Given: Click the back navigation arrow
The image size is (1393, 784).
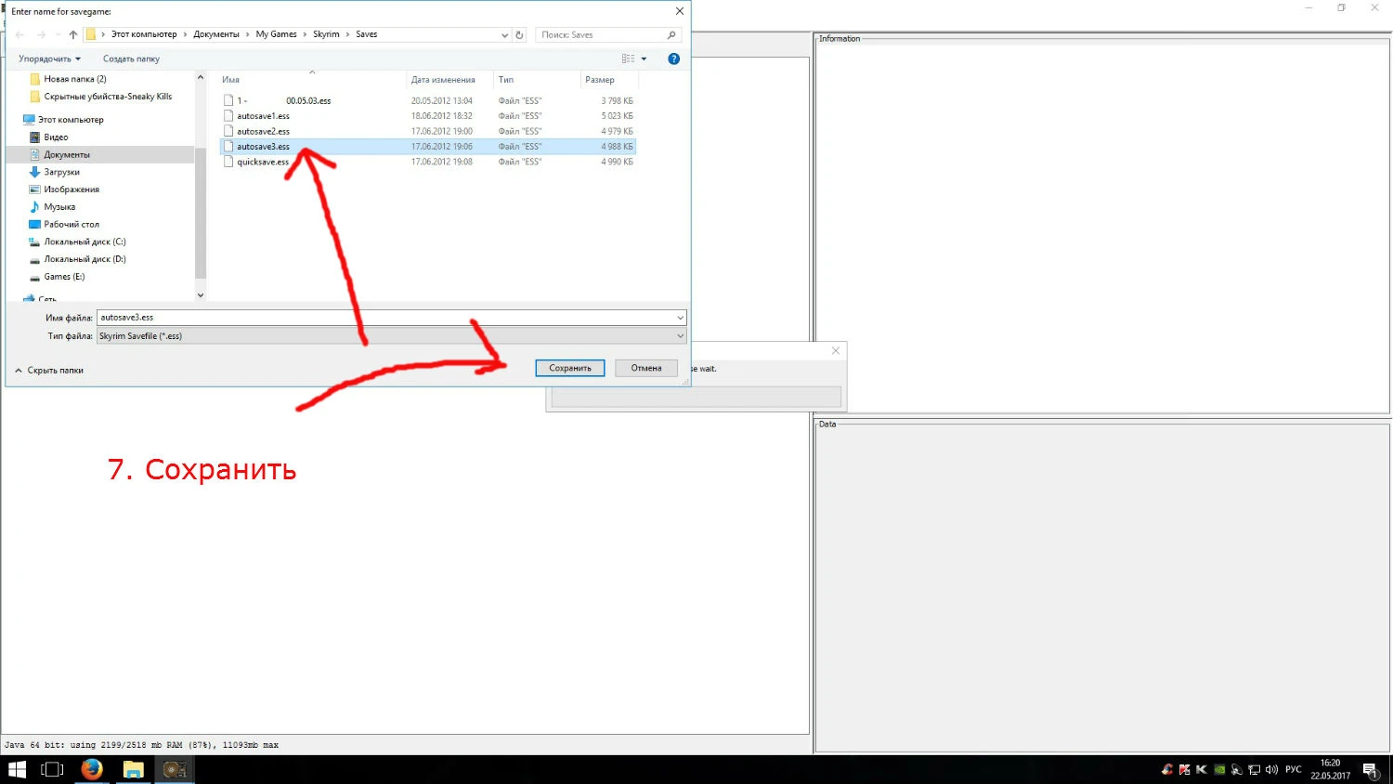Looking at the screenshot, I should point(18,33).
